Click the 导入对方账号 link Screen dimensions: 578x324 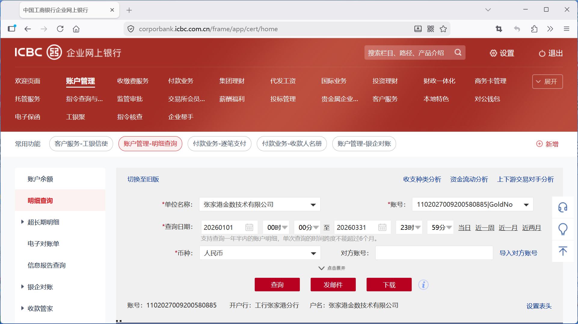tap(518, 253)
